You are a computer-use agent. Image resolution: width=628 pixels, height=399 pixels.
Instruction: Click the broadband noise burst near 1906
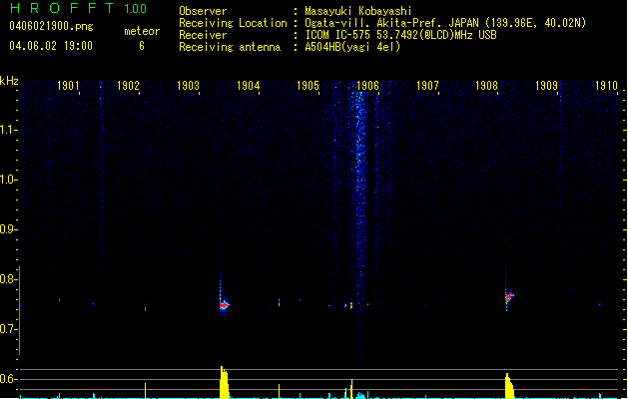(x=360, y=224)
